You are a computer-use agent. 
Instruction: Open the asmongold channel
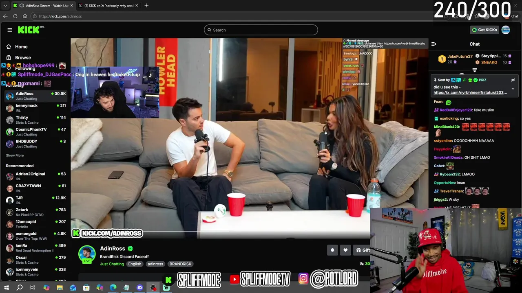coord(35,236)
